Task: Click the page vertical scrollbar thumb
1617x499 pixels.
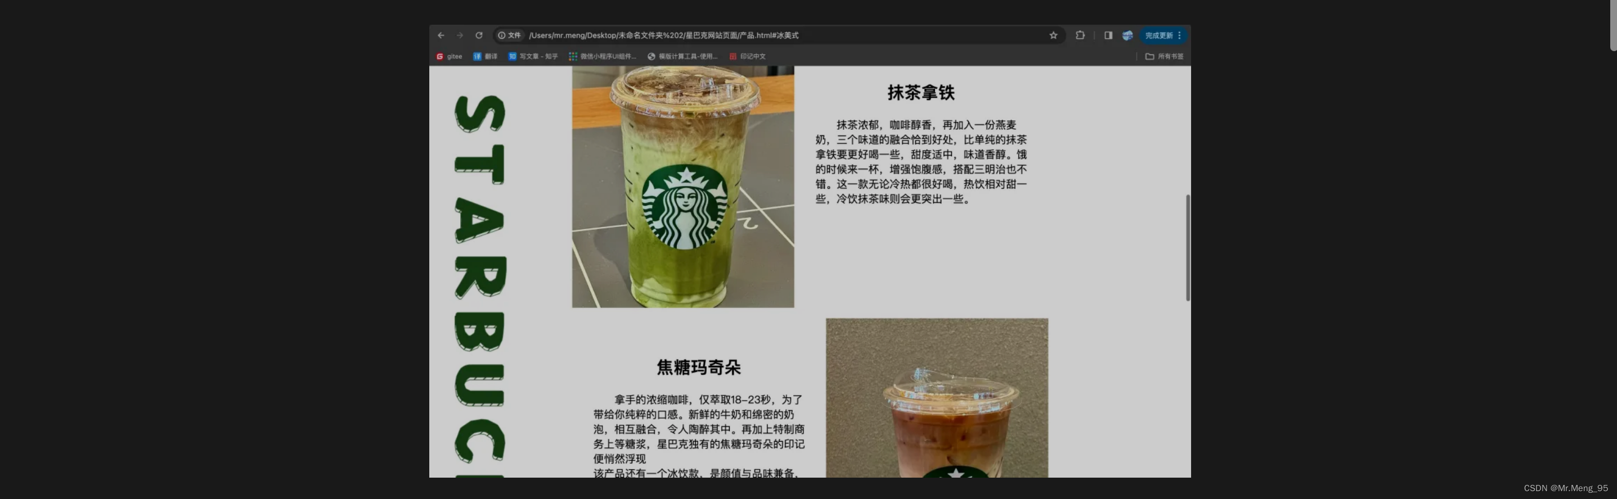Action: click(x=1188, y=248)
